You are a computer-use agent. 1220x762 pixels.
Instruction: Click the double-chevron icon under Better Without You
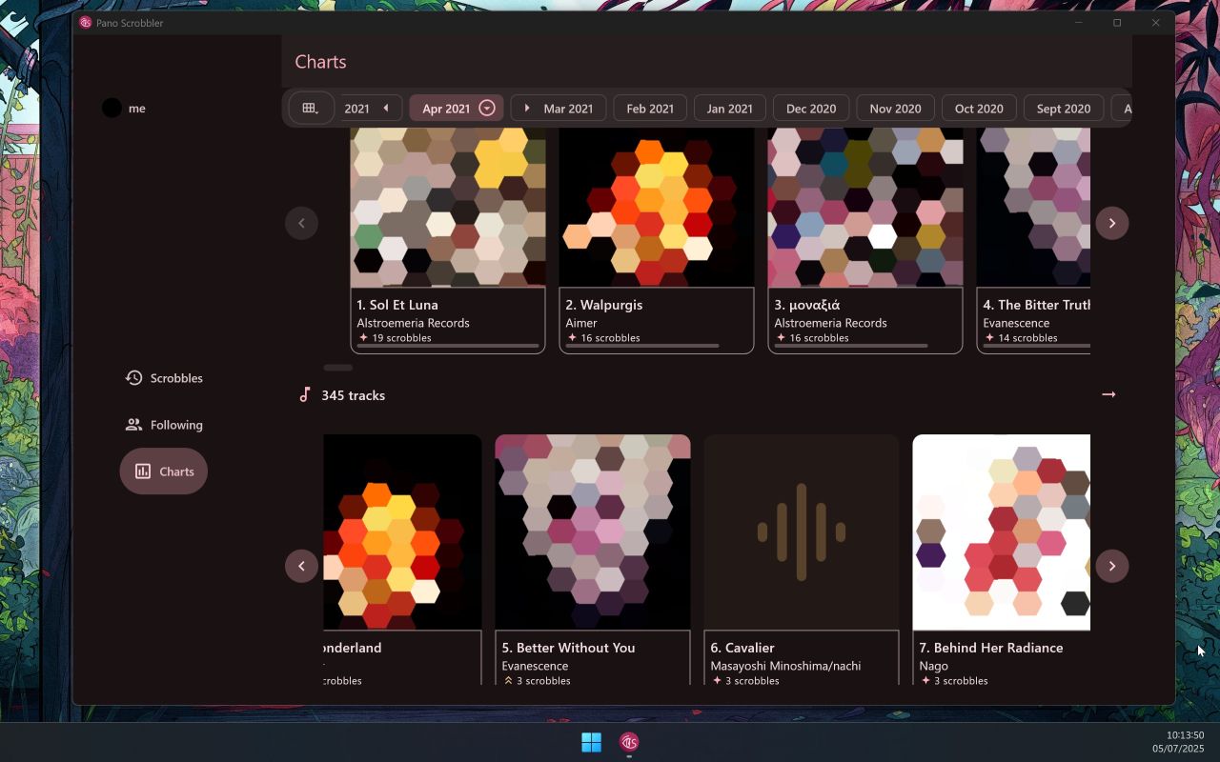tap(508, 680)
